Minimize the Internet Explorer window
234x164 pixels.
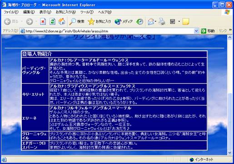coord(215,5)
